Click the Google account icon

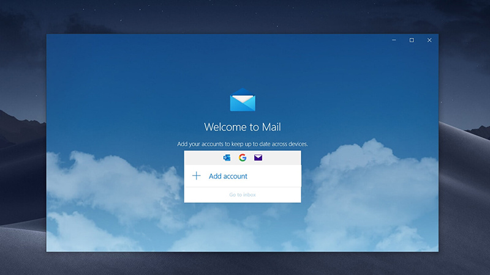(x=243, y=158)
